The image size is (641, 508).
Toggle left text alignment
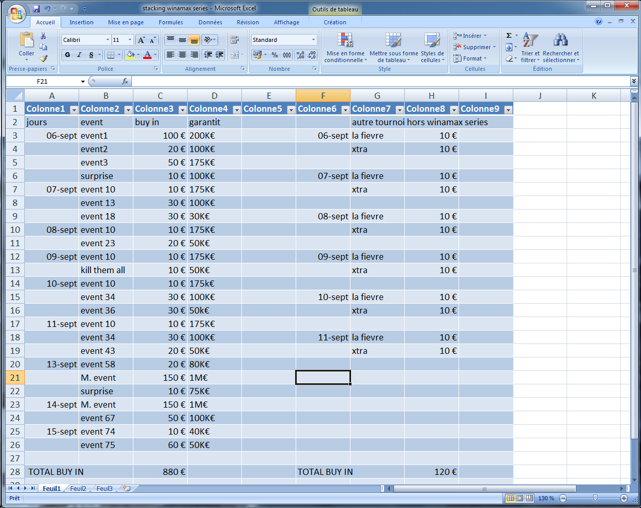point(171,54)
